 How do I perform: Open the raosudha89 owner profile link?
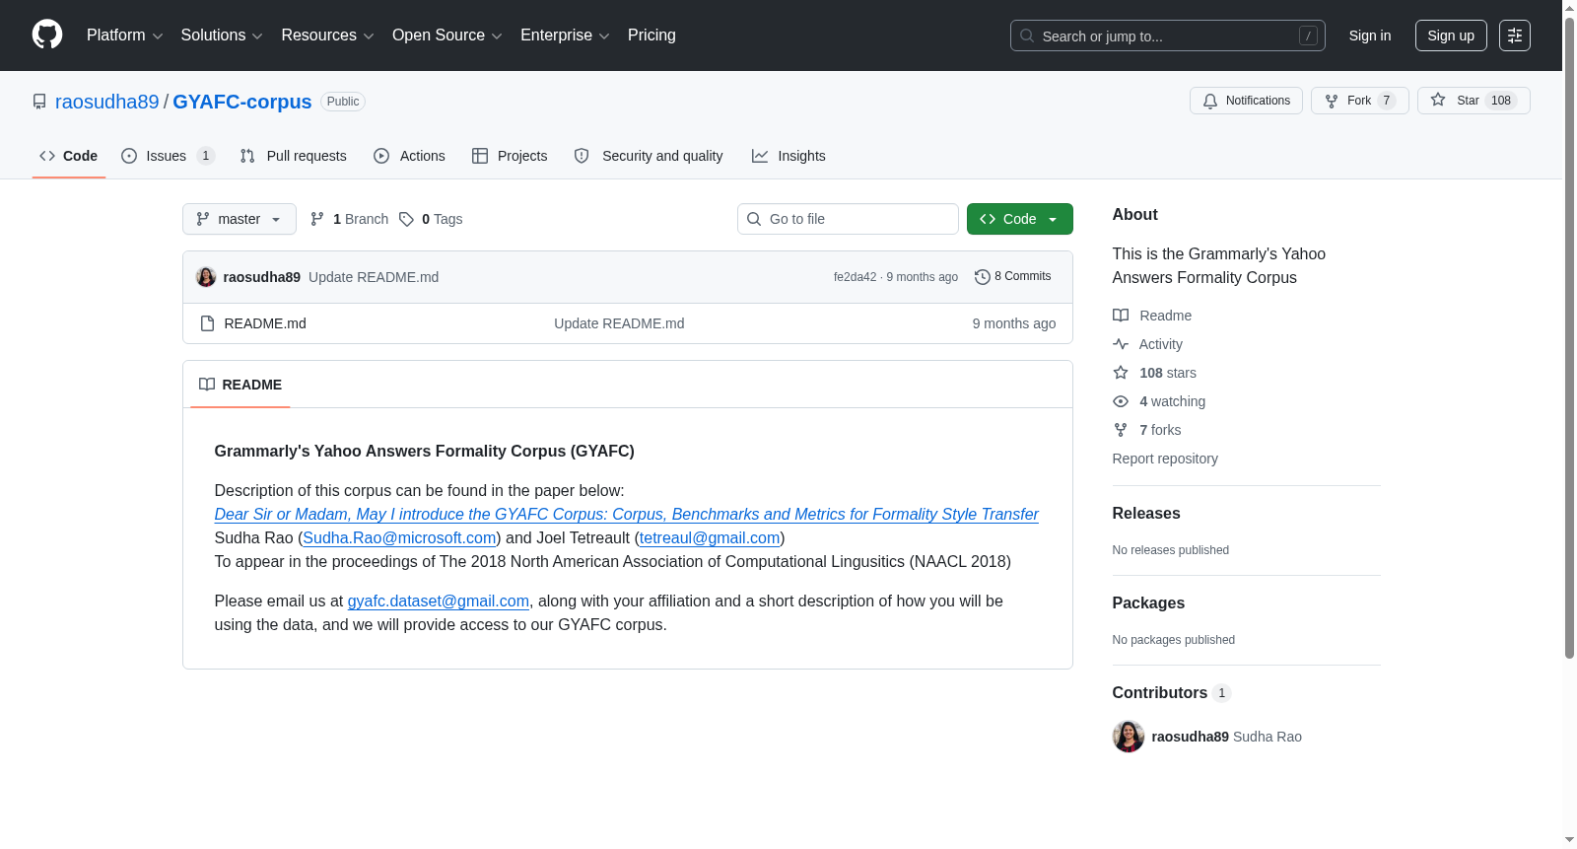106,102
